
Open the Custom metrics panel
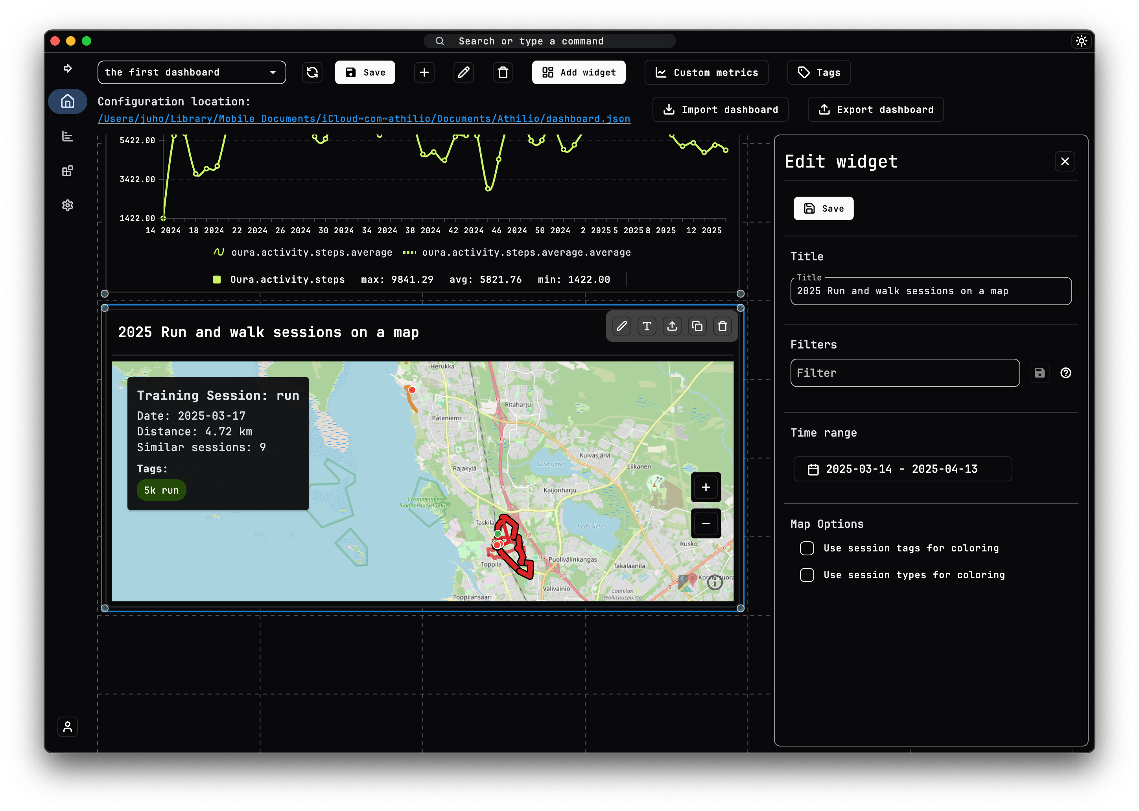(x=706, y=72)
